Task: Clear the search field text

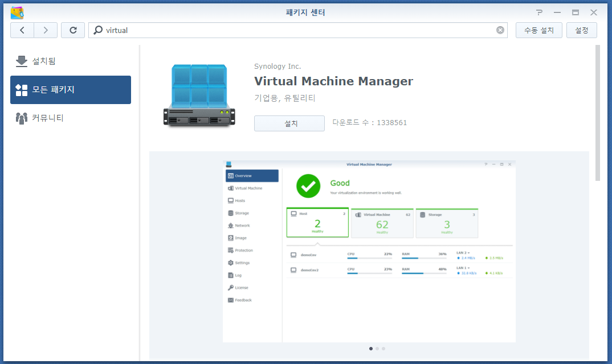Action: pyautogui.click(x=500, y=30)
